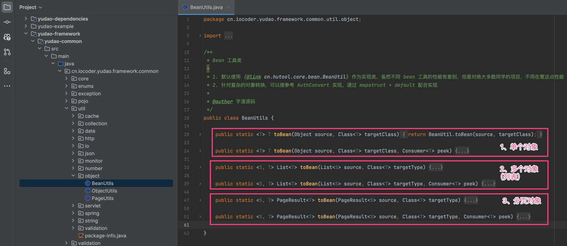The height and width of the screenshot is (246, 567).
Task: Collapse the yudao-framework module
Action: coord(26,34)
